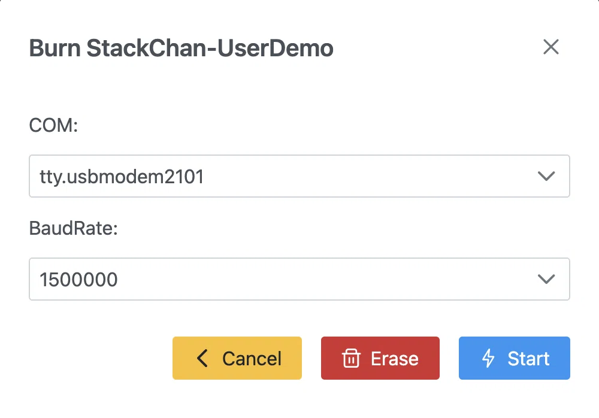Select the 1500000 baud rate value

pos(78,279)
